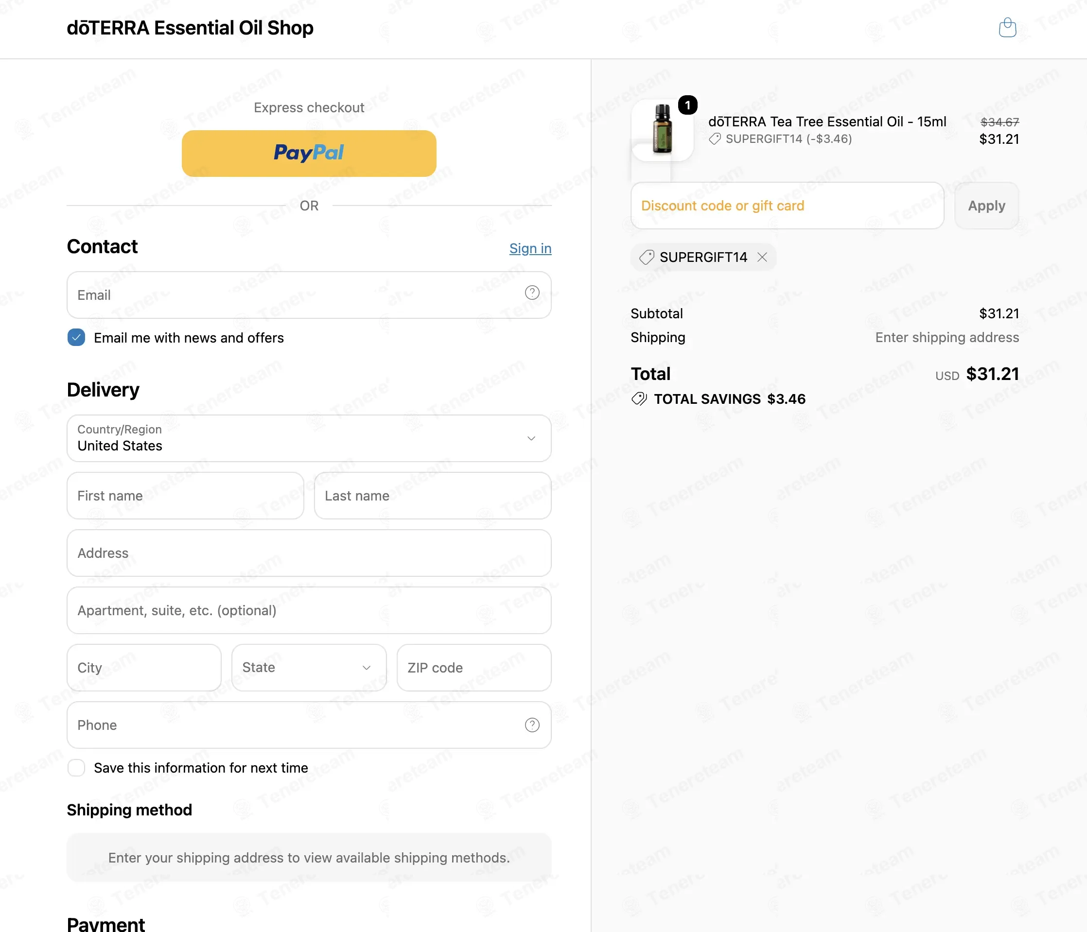
Task: Open the Country/Region dropdown
Action: 309,438
